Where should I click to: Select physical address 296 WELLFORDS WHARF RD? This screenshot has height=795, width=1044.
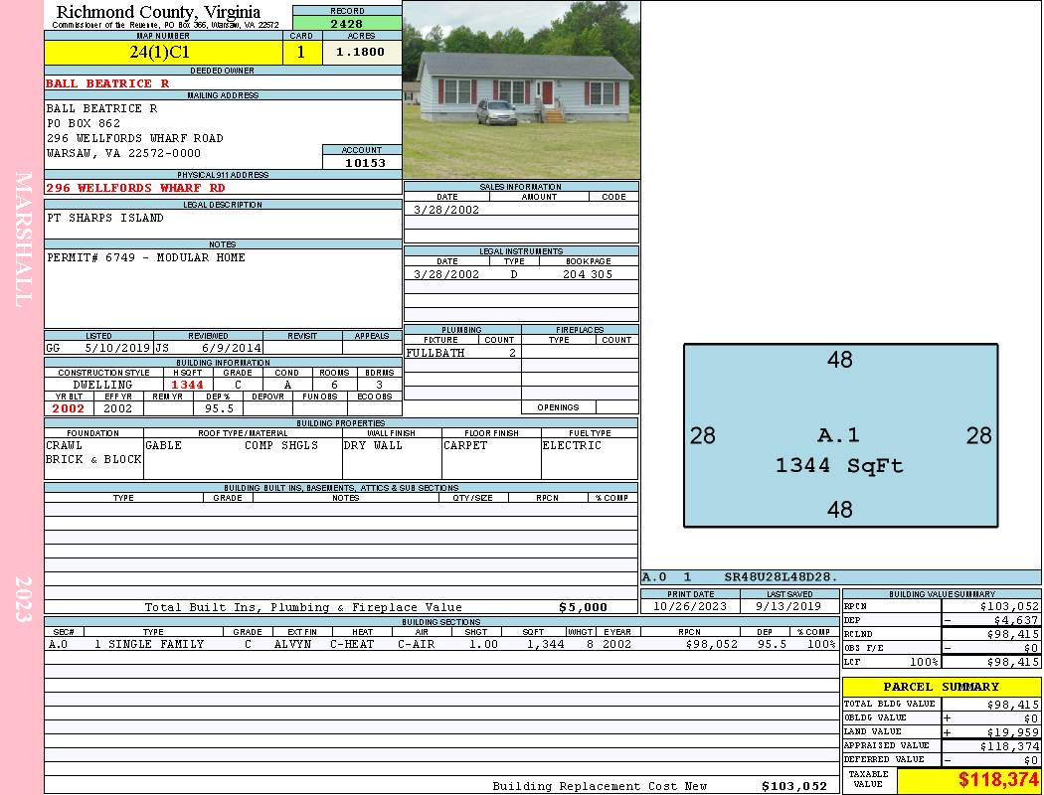click(135, 188)
